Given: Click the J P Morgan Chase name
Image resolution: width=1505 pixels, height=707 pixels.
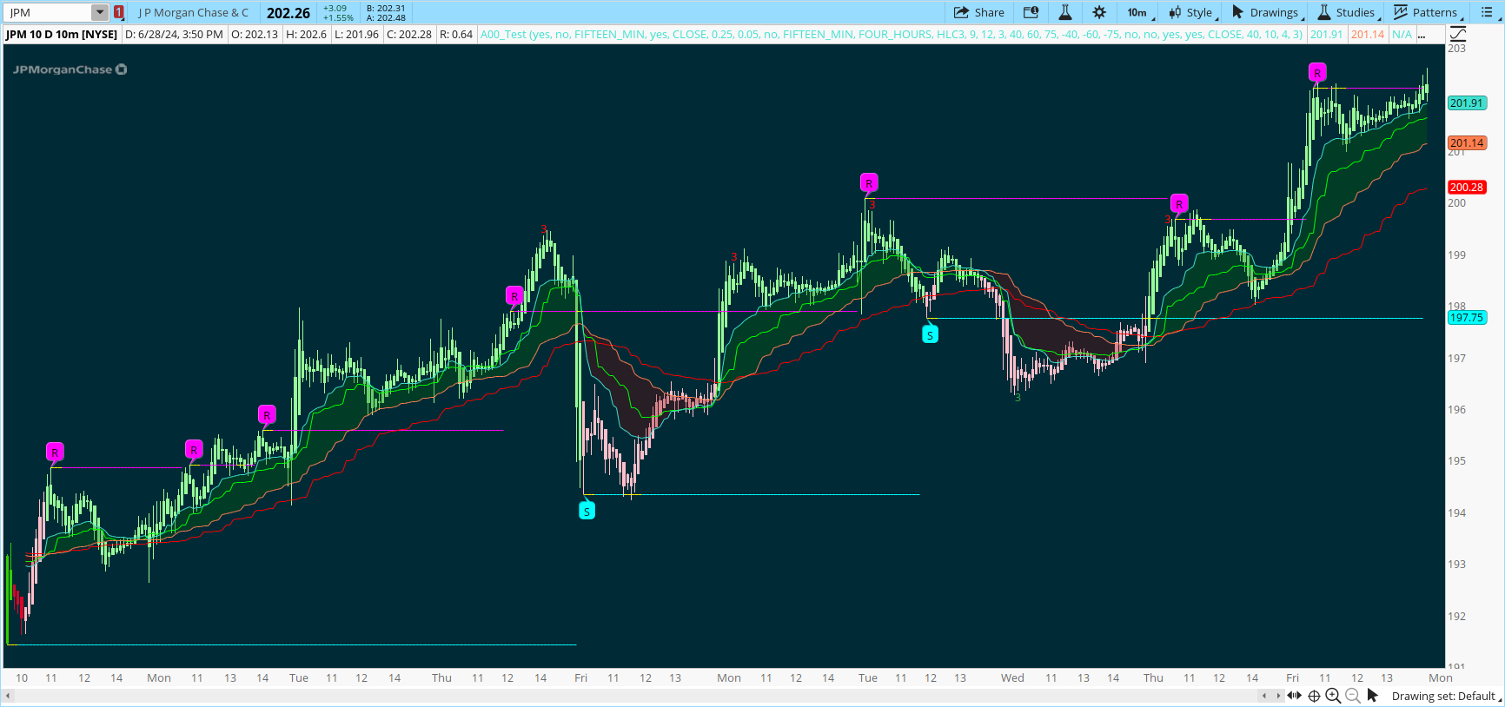Looking at the screenshot, I should click(193, 12).
